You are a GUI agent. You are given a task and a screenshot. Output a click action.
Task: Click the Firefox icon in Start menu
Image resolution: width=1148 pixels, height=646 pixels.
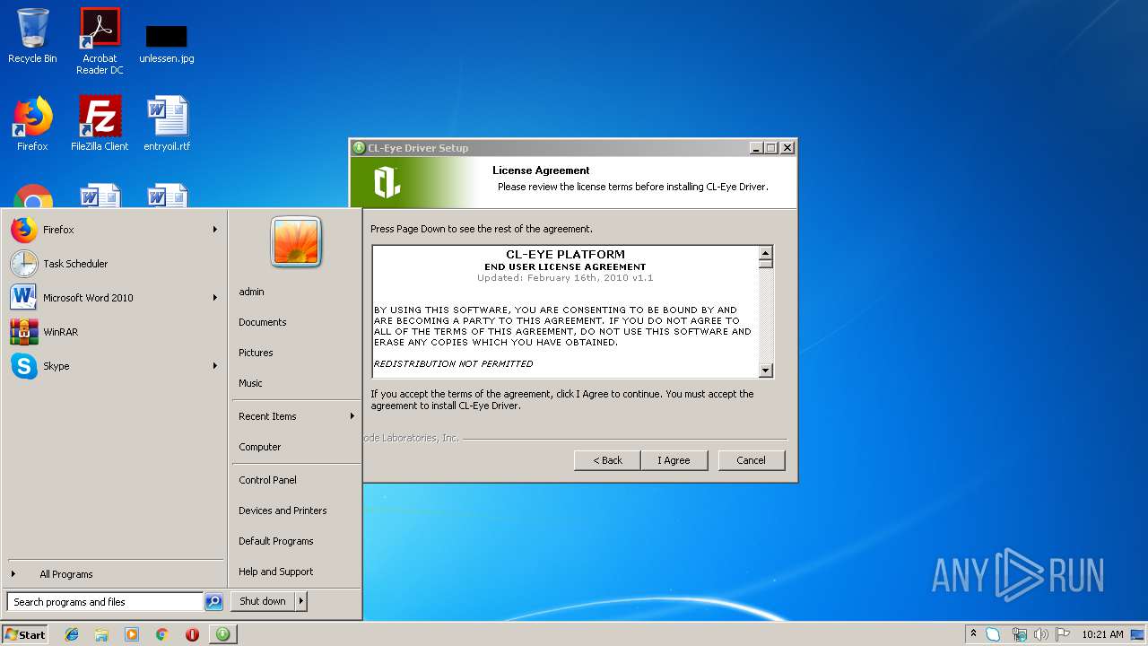tap(24, 230)
